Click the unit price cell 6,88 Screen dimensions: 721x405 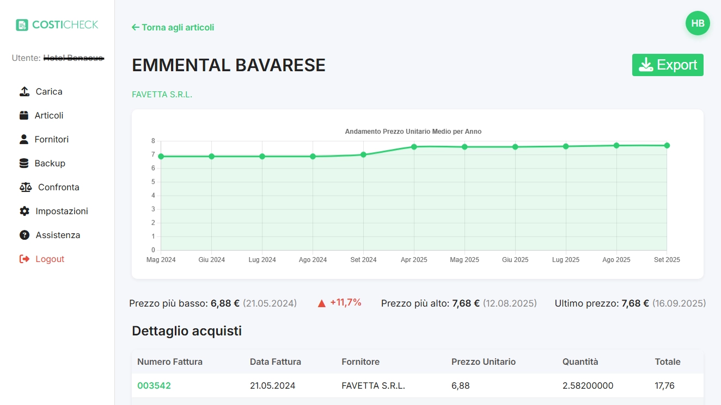461,385
